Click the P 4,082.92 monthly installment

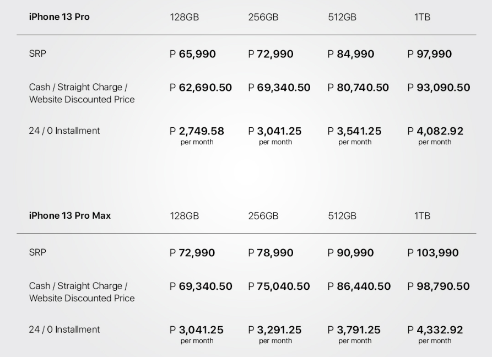pos(435,131)
